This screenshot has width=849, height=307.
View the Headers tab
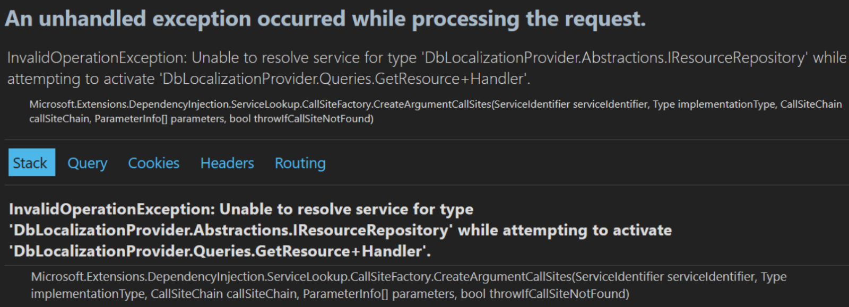coord(227,163)
